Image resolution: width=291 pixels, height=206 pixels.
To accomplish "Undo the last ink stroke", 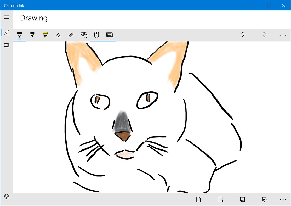I will point(242,35).
